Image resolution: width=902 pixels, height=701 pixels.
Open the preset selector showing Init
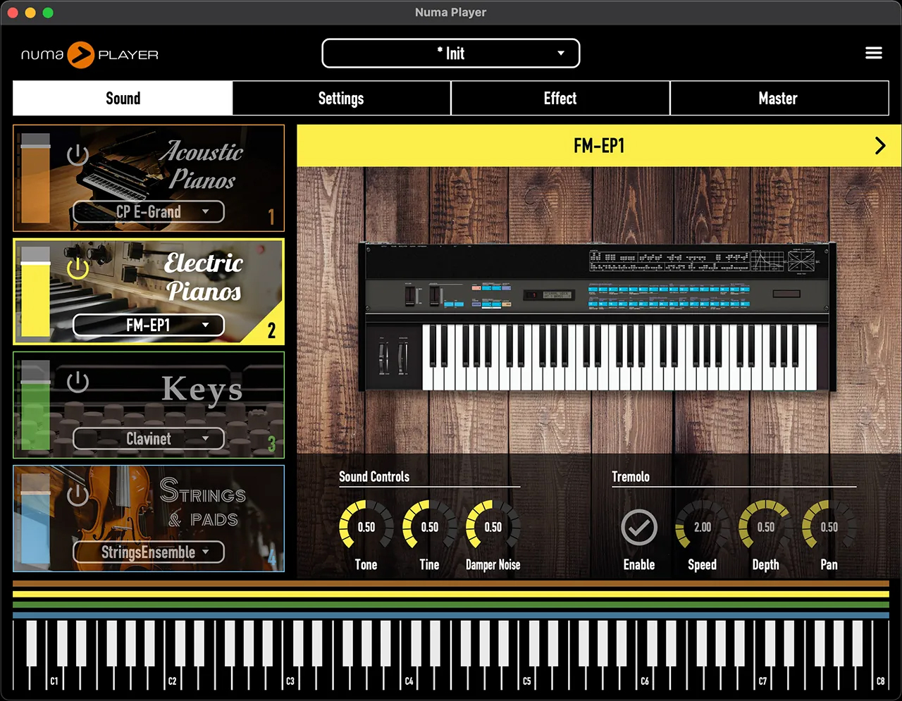450,53
